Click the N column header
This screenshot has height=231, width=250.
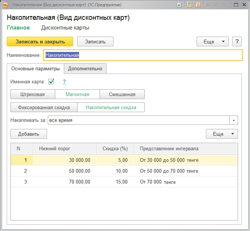point(22,149)
